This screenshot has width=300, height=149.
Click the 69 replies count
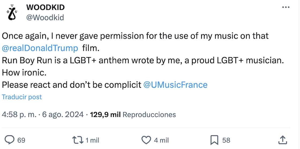21,140
